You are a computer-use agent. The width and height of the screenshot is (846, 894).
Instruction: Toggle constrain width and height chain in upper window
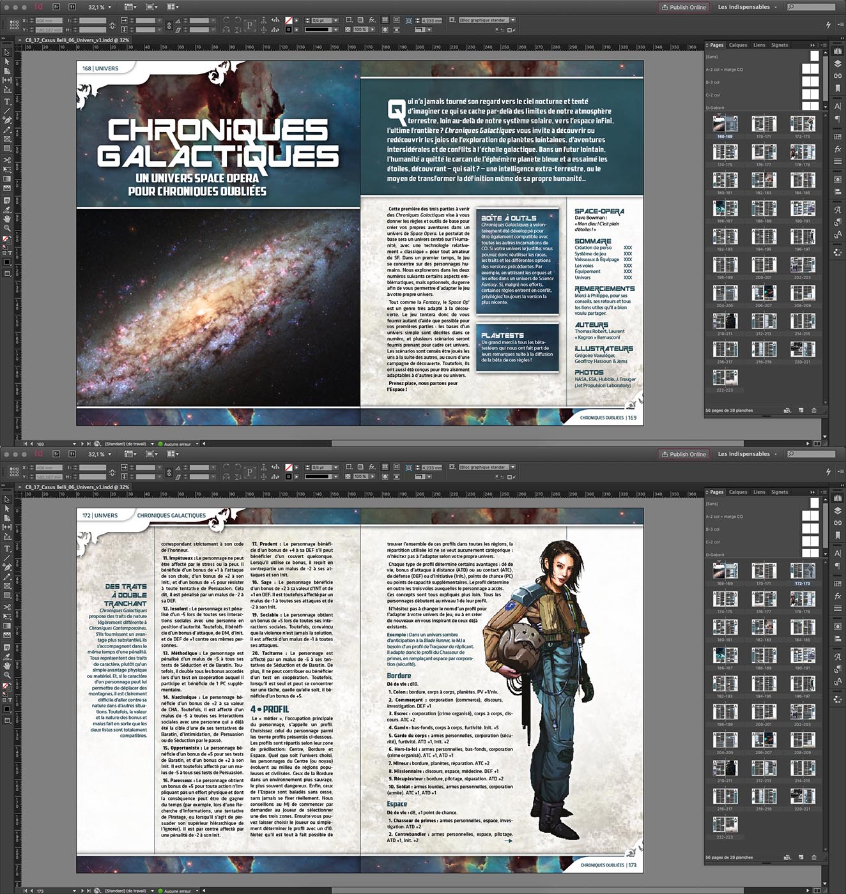pos(112,25)
